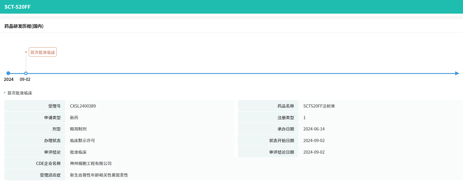Click drug name SCT520FF注射液
463x187 pixels.
point(319,106)
